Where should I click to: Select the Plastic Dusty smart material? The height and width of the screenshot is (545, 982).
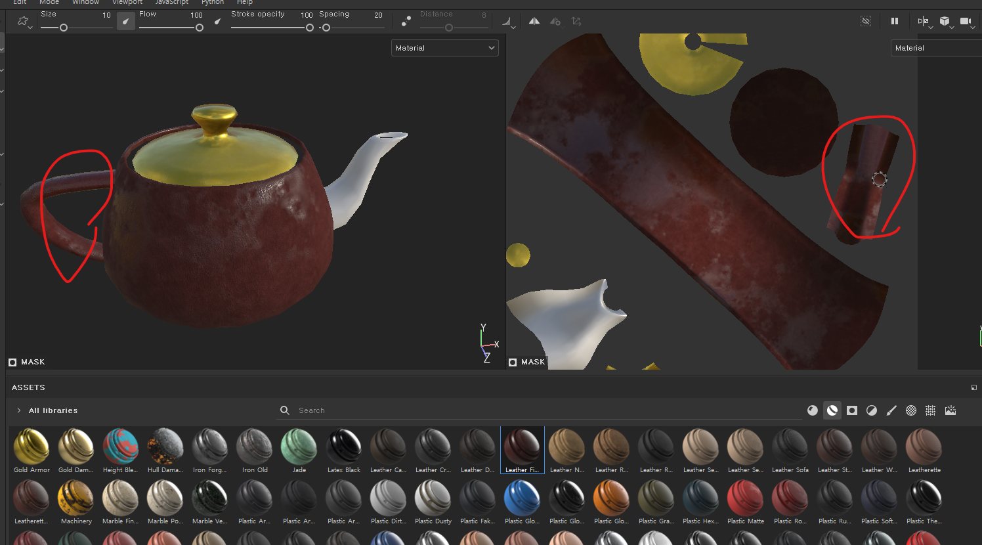pyautogui.click(x=433, y=502)
